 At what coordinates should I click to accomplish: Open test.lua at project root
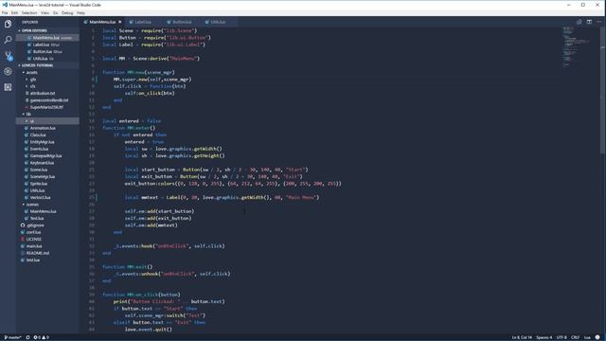point(47,260)
